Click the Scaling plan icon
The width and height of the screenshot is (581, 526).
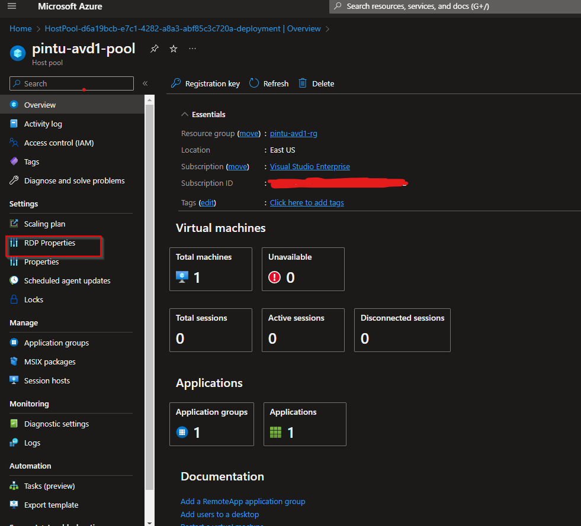(14, 223)
